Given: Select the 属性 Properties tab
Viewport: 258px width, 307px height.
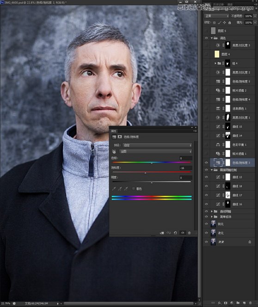Looking at the screenshot, I should click(114, 131).
